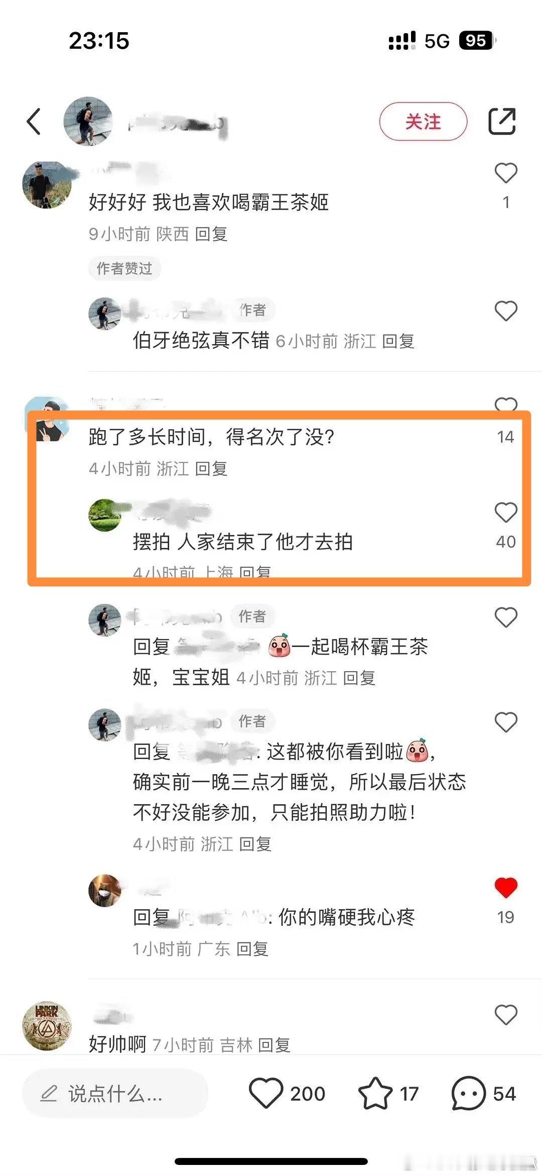
Task: Tap 回复 under 跑了多长时间 comment
Action: (x=211, y=469)
